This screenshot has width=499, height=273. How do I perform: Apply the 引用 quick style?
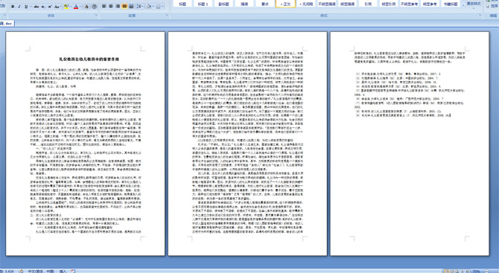coord(368,4)
